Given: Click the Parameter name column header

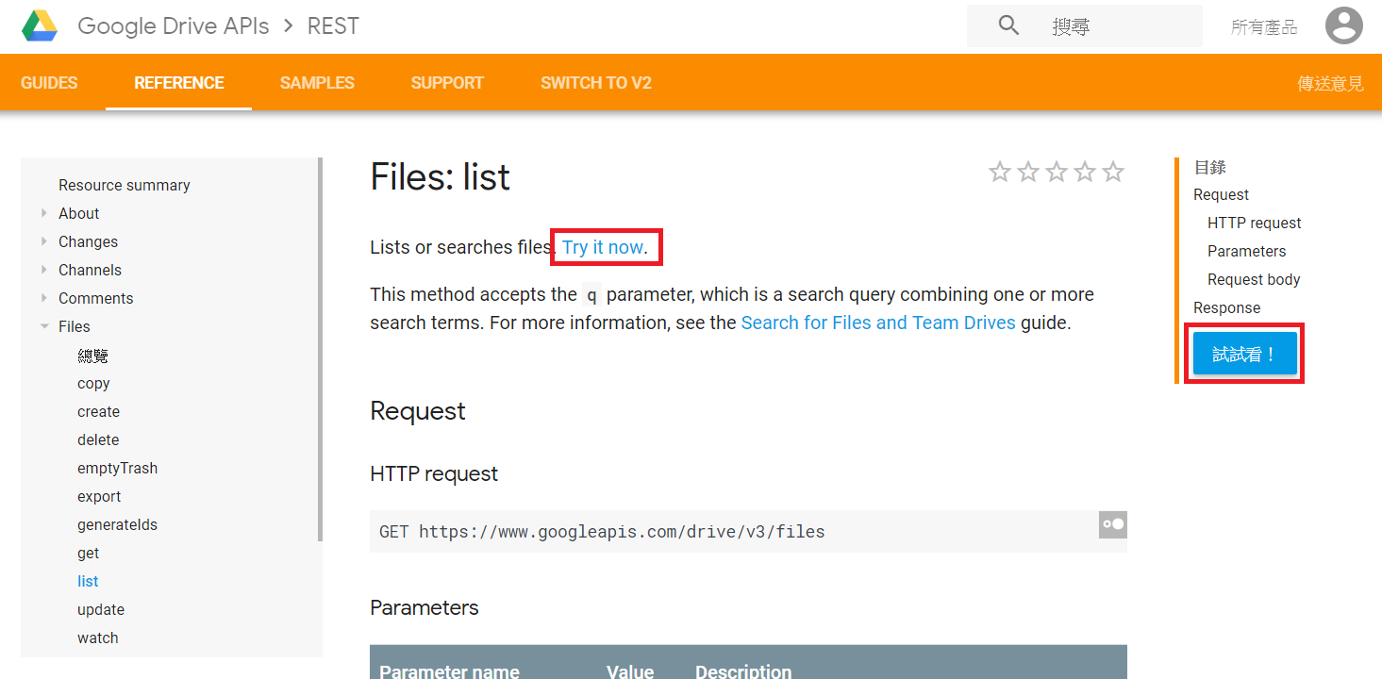Looking at the screenshot, I should [449, 671].
